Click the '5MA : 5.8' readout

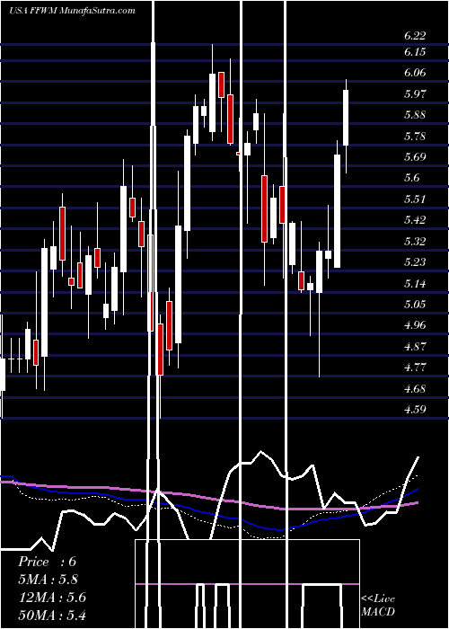[x=48, y=580]
